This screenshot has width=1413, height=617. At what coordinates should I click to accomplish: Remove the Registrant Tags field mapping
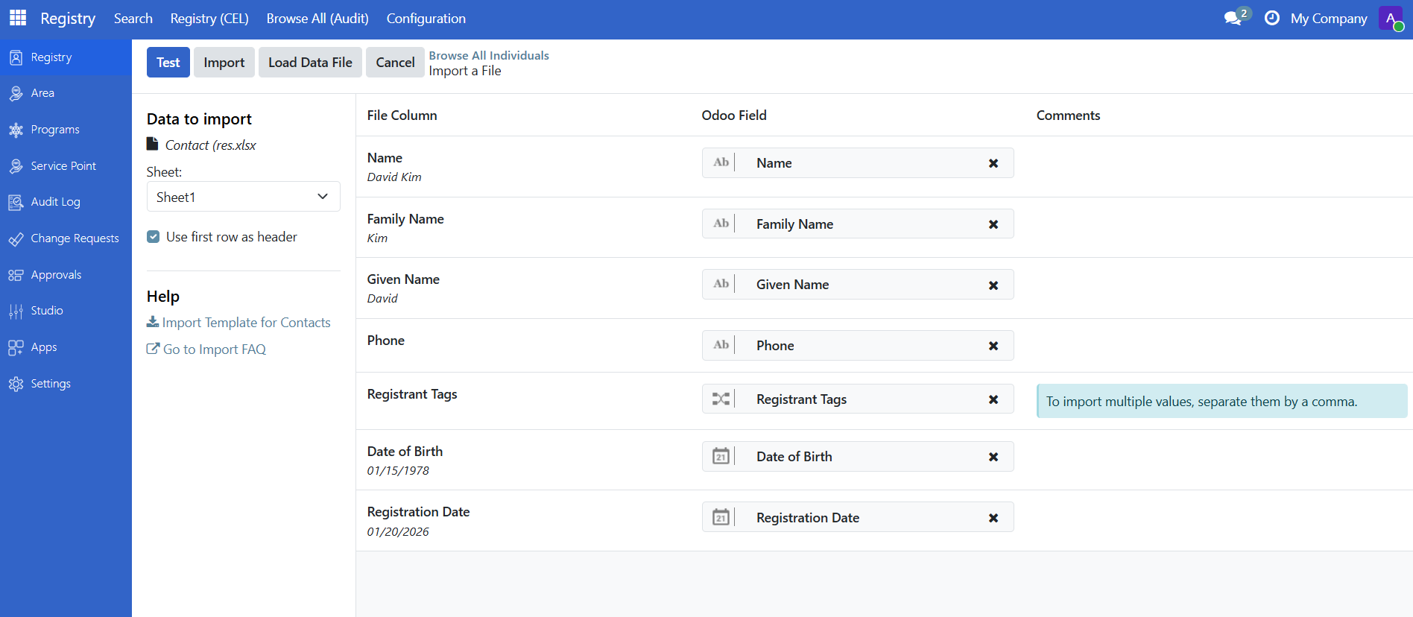[993, 399]
